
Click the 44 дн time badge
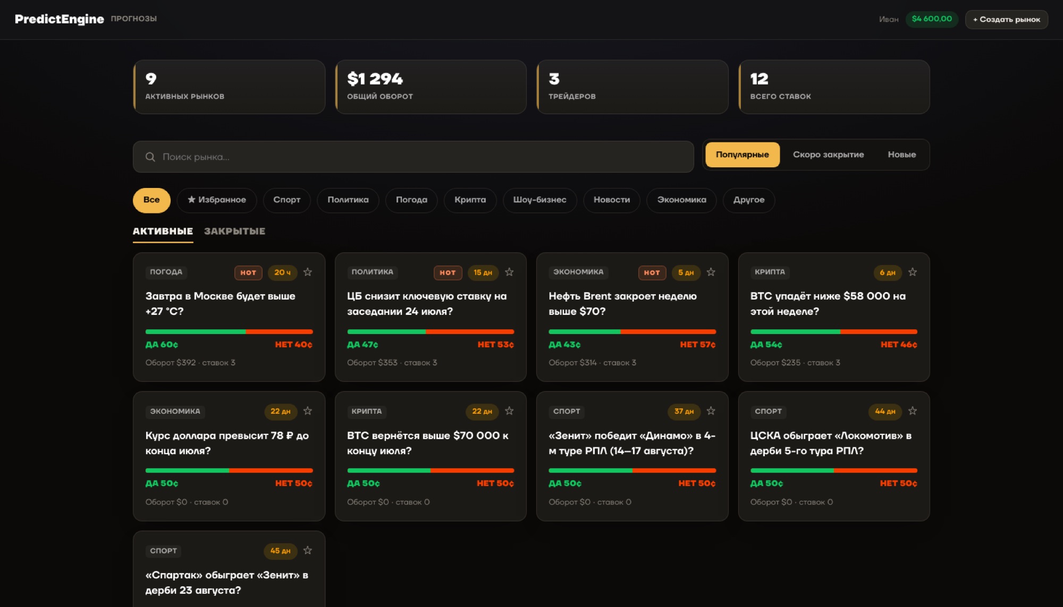pyautogui.click(x=885, y=412)
